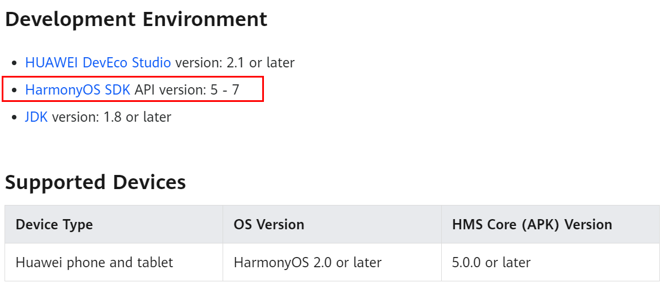The height and width of the screenshot is (291, 670).
Task: Click the HMS Core (APK) Version header
Action: (532, 224)
